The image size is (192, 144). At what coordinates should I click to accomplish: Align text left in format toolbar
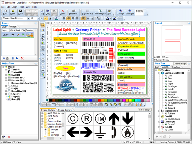[64, 18]
